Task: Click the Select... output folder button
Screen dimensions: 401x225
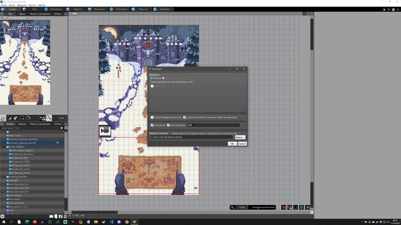Action: [240, 137]
